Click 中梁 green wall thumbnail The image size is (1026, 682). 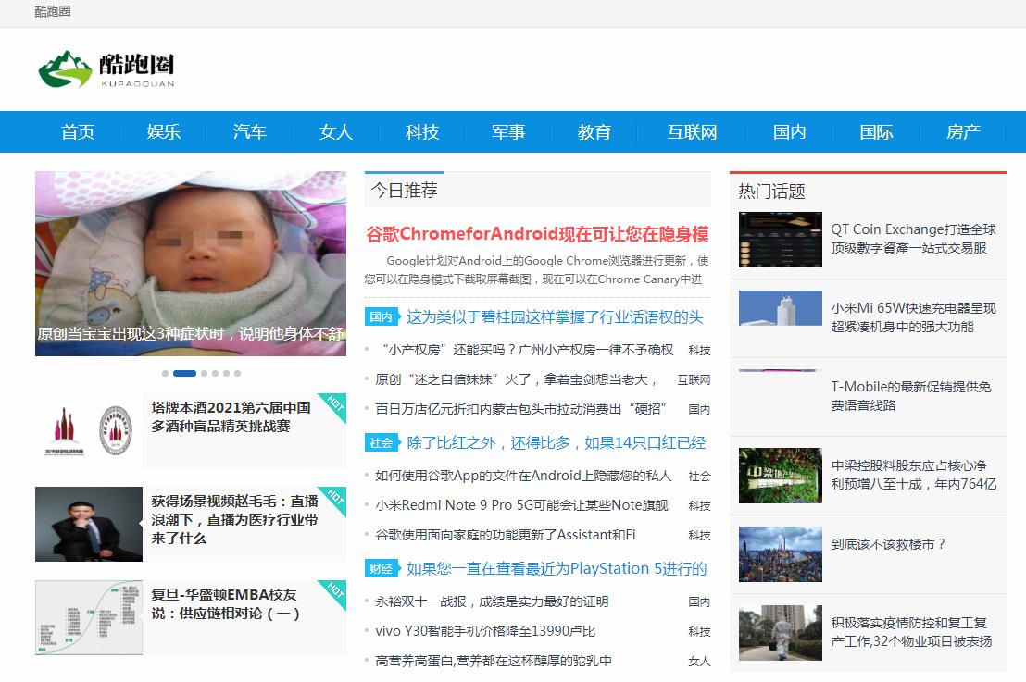pyautogui.click(x=781, y=476)
